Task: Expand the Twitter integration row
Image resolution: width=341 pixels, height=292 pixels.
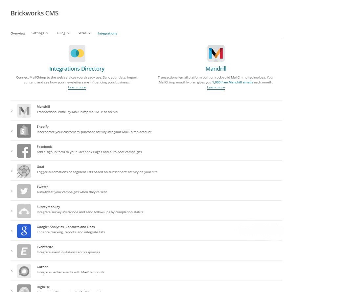Action: click(12, 191)
